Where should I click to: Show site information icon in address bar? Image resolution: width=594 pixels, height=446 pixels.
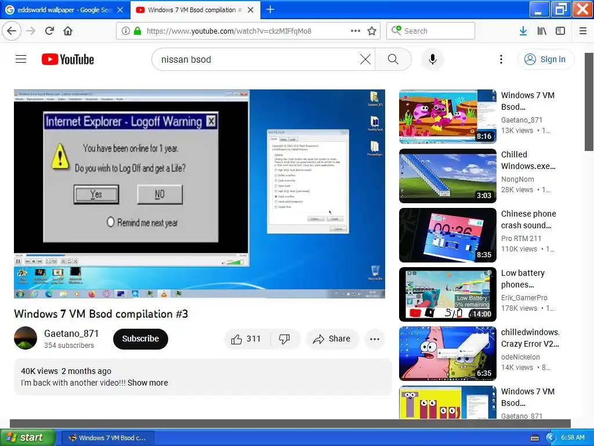pos(126,31)
